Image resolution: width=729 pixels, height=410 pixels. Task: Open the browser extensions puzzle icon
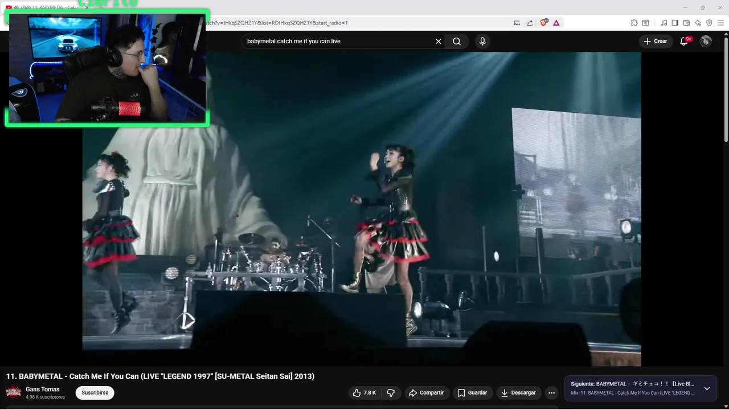(634, 23)
